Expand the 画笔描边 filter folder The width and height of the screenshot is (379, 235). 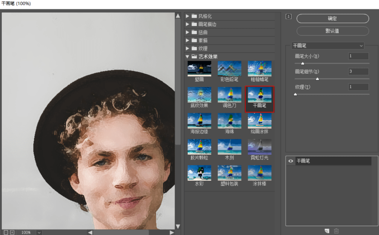click(187, 24)
